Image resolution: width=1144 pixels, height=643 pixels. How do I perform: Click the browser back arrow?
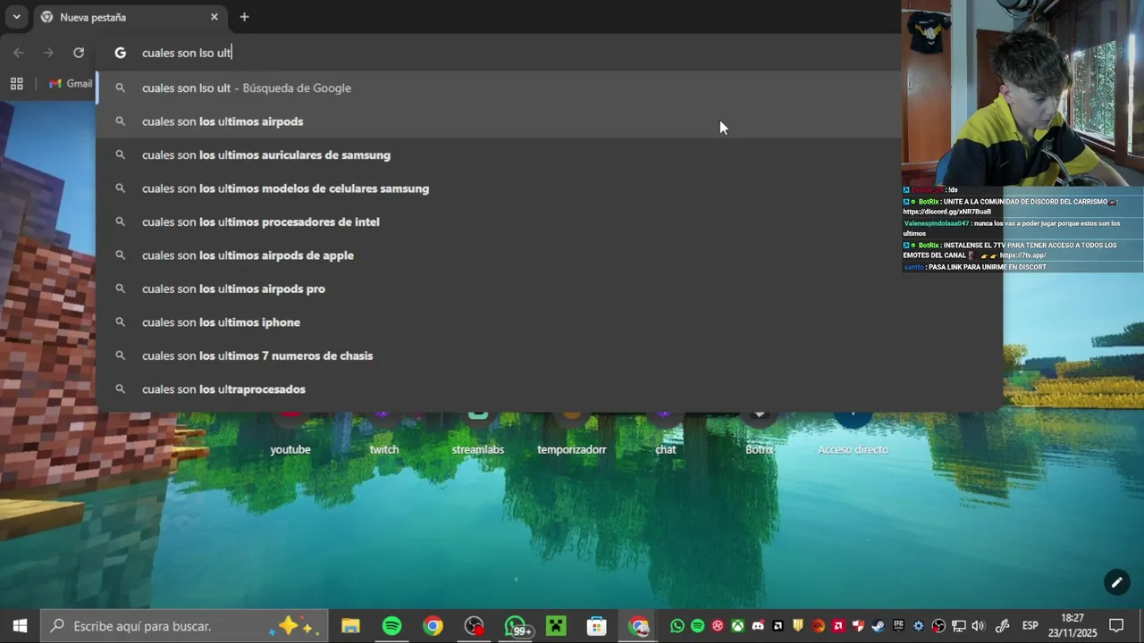click(19, 53)
